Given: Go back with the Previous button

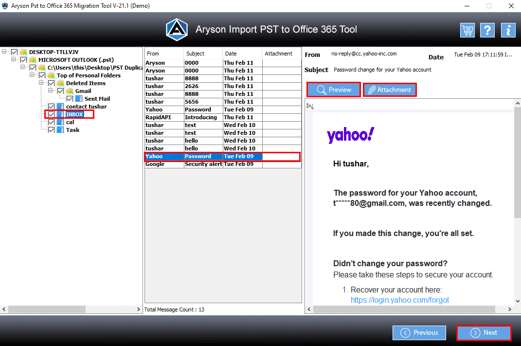Looking at the screenshot, I should point(419,333).
